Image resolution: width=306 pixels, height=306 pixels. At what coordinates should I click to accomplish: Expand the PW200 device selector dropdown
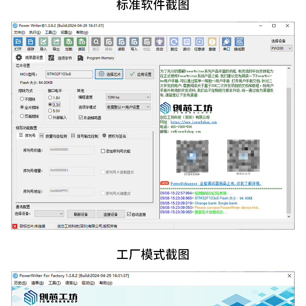point(281,48)
